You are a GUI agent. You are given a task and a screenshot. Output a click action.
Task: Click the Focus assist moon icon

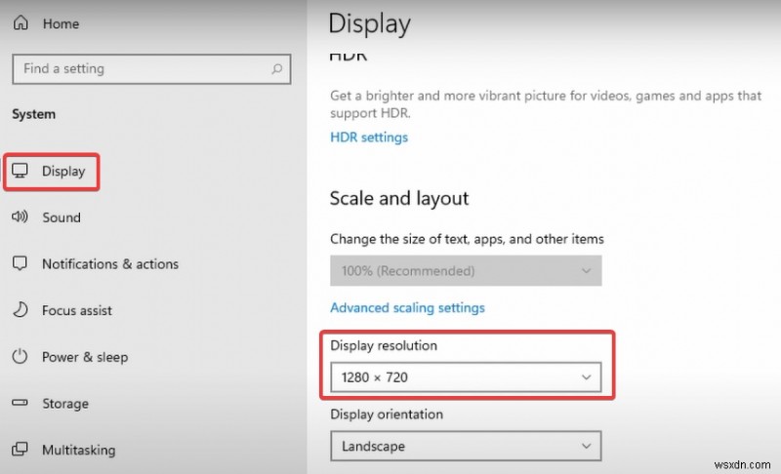(20, 310)
